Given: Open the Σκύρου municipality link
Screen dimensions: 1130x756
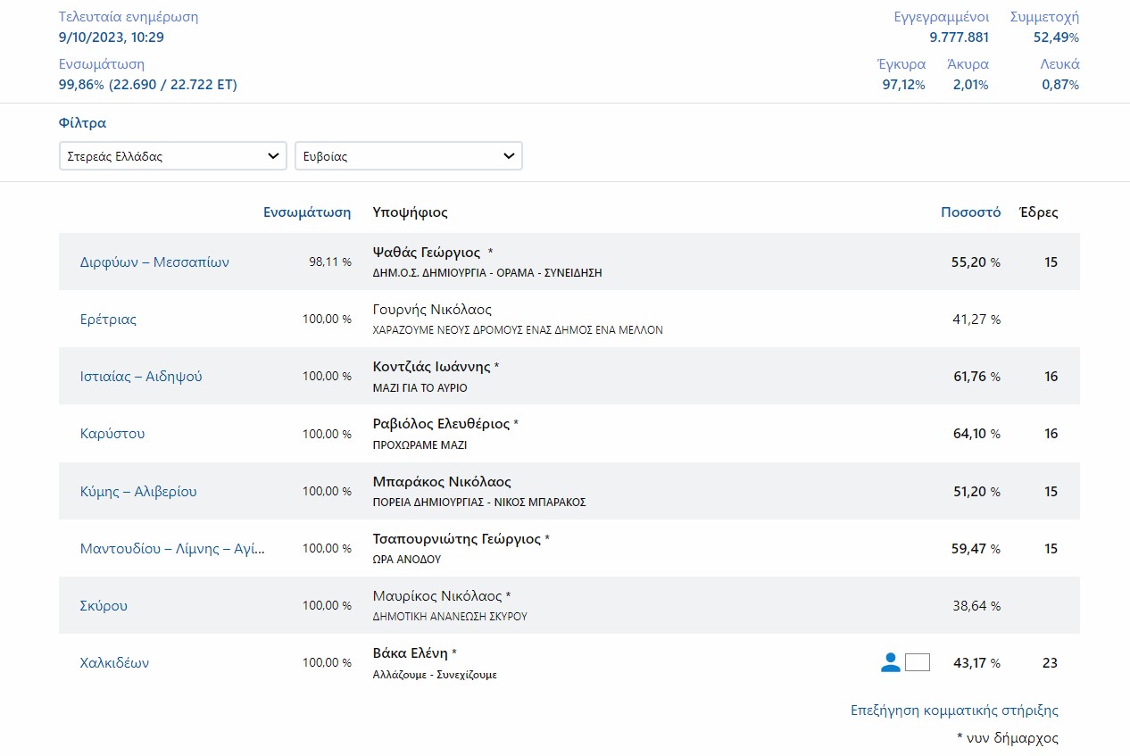Looking at the screenshot, I should (x=104, y=606).
